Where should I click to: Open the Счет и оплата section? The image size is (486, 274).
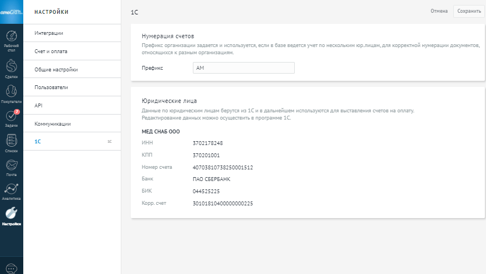[51, 51]
